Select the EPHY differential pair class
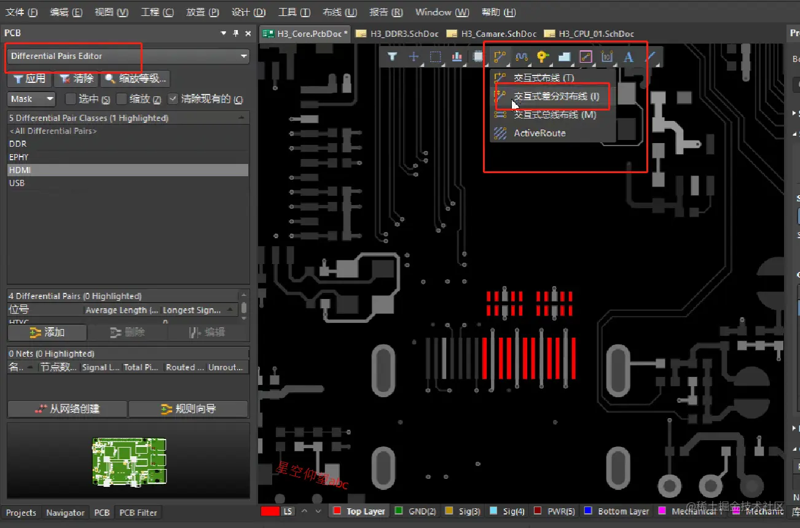Screen dimensions: 800x528 [x=128, y=157]
